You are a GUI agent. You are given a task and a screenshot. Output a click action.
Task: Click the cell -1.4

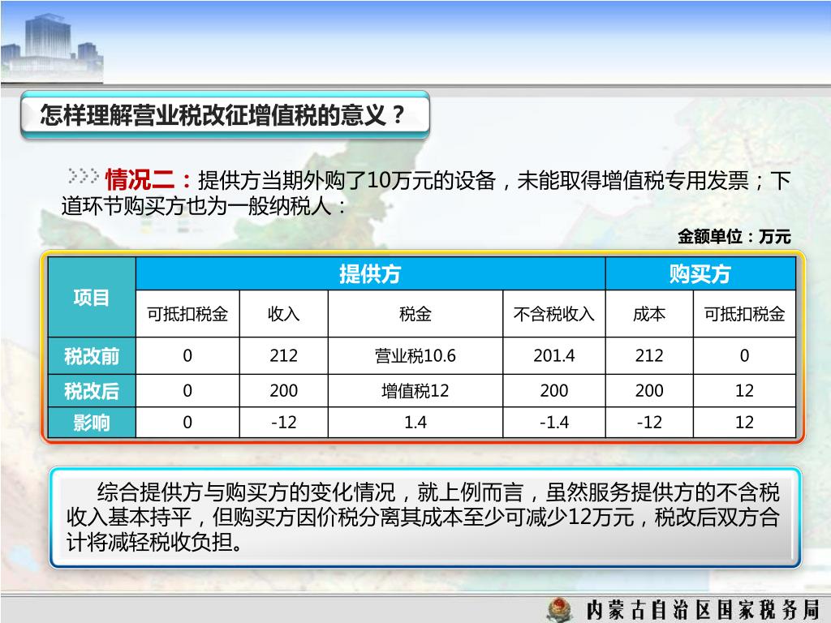coord(553,422)
